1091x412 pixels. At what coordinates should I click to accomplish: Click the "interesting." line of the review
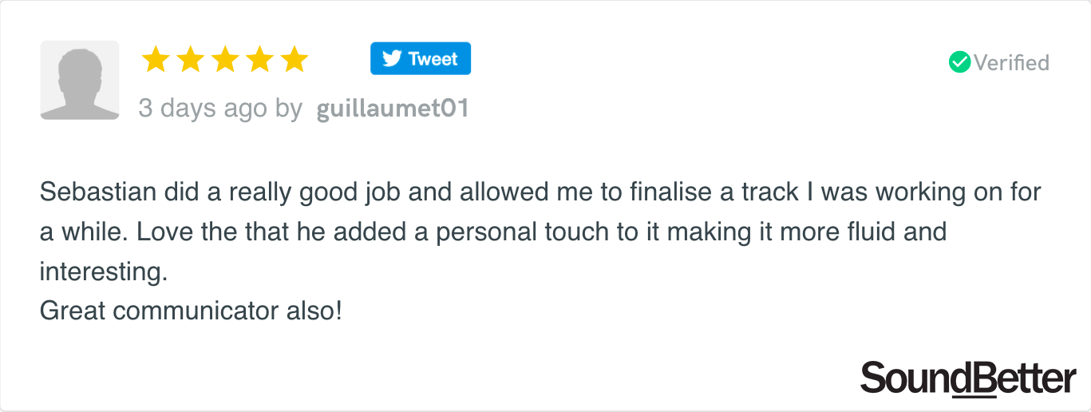click(104, 271)
